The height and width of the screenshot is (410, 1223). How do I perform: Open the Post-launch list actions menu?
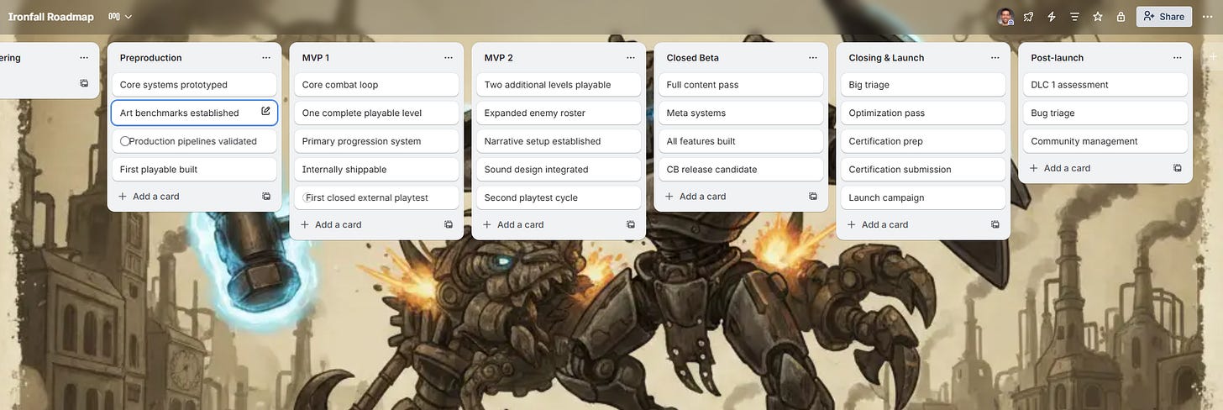(x=1178, y=57)
